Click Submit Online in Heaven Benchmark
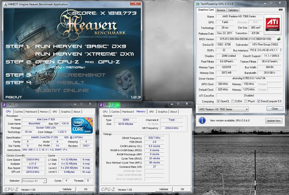 pos(62,90)
